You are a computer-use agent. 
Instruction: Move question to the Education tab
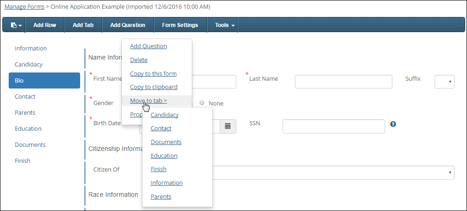pyautogui.click(x=164, y=155)
